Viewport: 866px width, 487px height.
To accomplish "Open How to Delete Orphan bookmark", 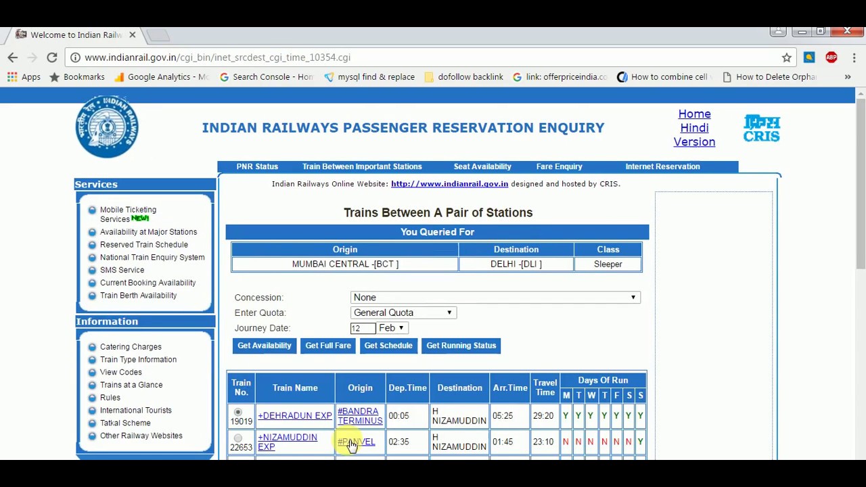I will [x=770, y=77].
